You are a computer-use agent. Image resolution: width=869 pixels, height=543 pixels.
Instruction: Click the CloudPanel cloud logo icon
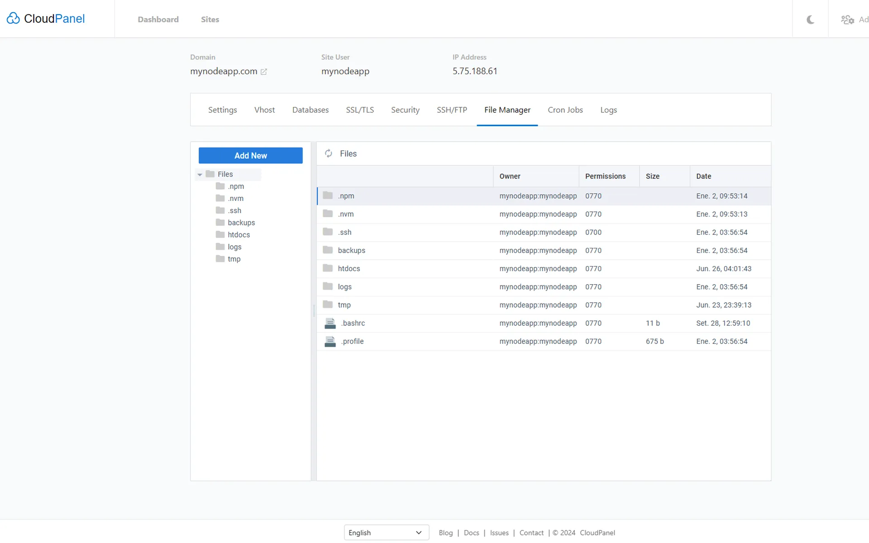(x=13, y=19)
